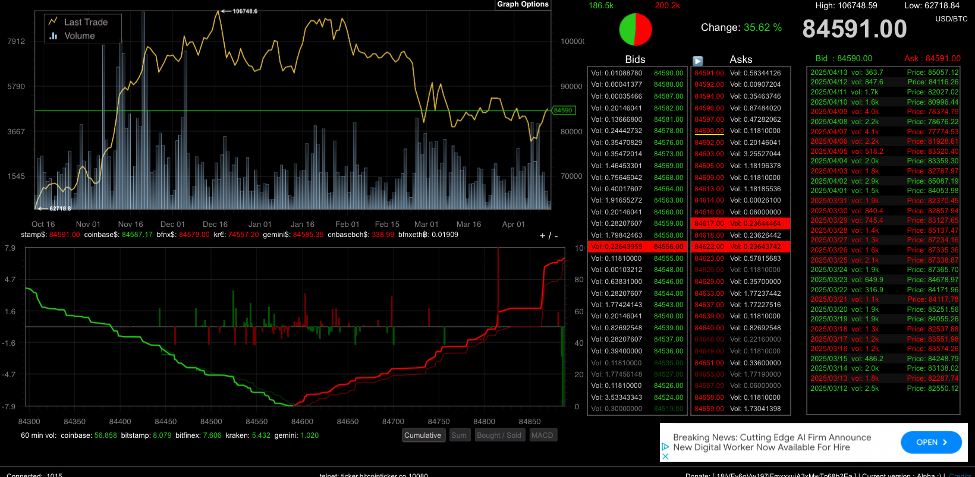Click the red-green buy/sell pie chart
The width and height of the screenshot is (975, 477).
(636, 29)
